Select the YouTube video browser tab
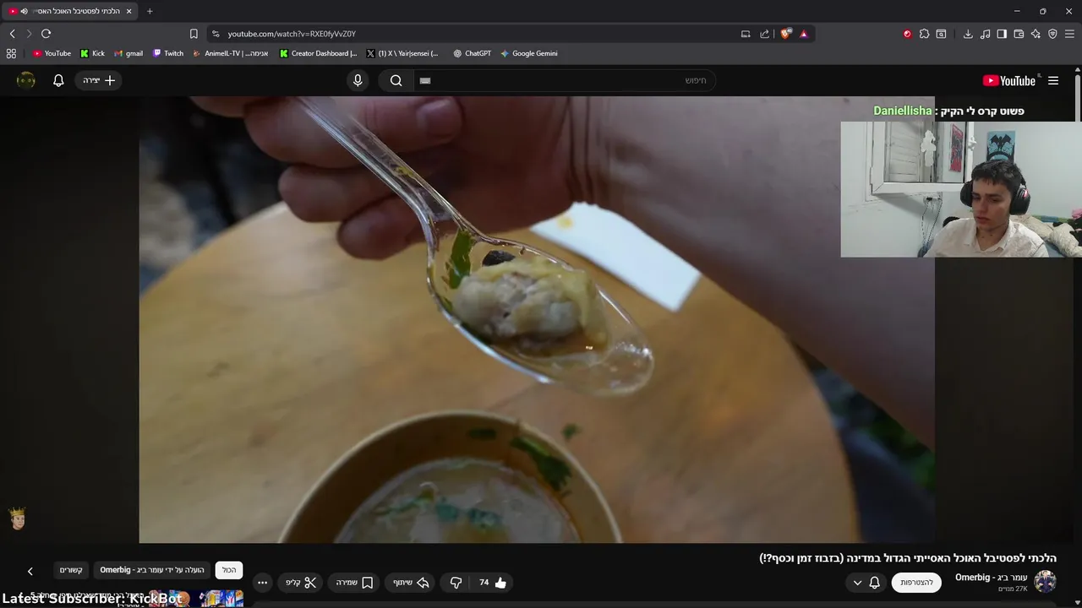This screenshot has height=608, width=1082. [x=71, y=11]
